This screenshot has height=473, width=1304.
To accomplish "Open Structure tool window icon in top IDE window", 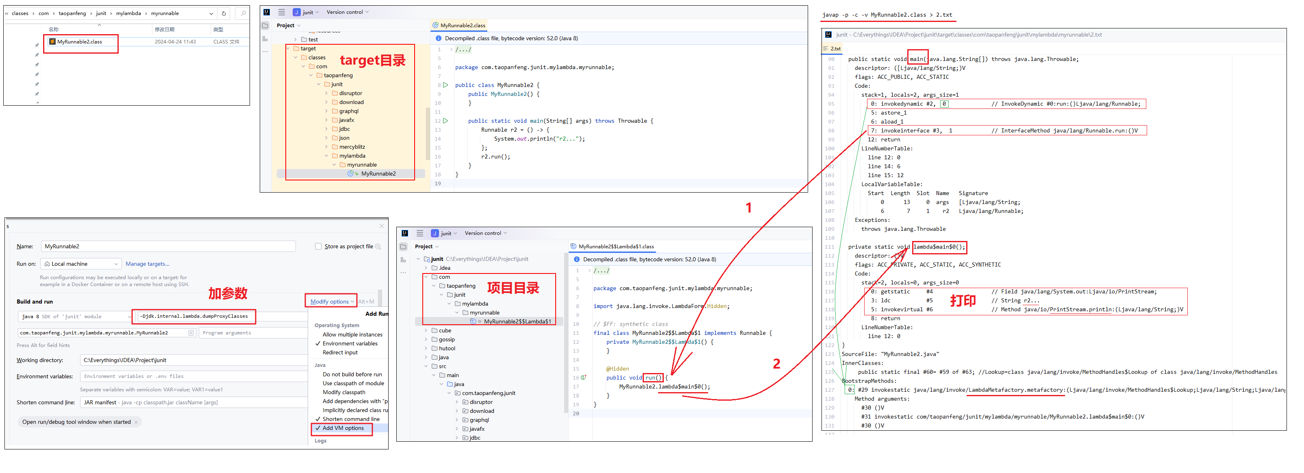I will point(265,39).
